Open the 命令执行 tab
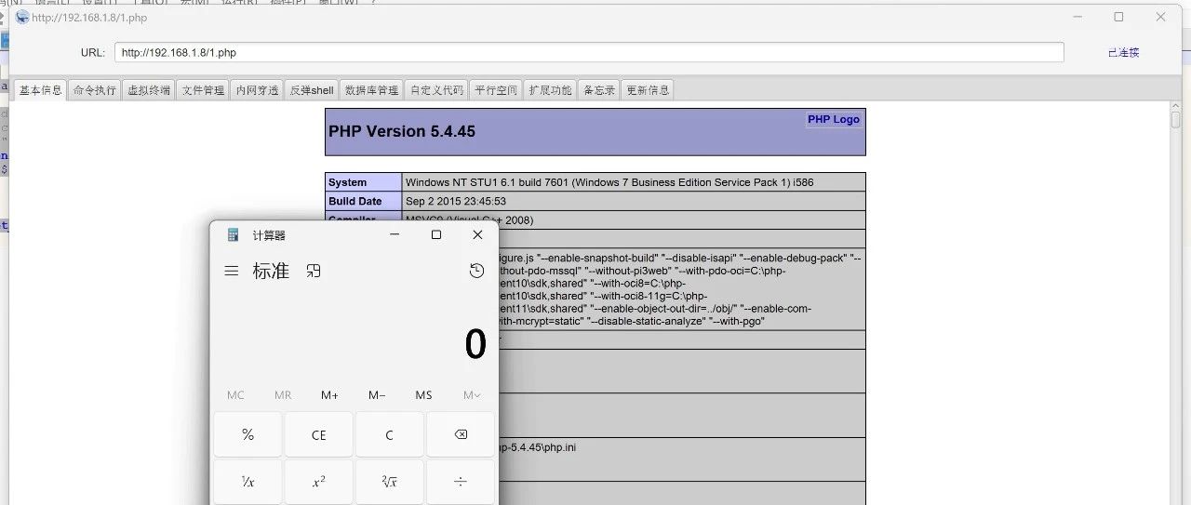 pyautogui.click(x=95, y=90)
